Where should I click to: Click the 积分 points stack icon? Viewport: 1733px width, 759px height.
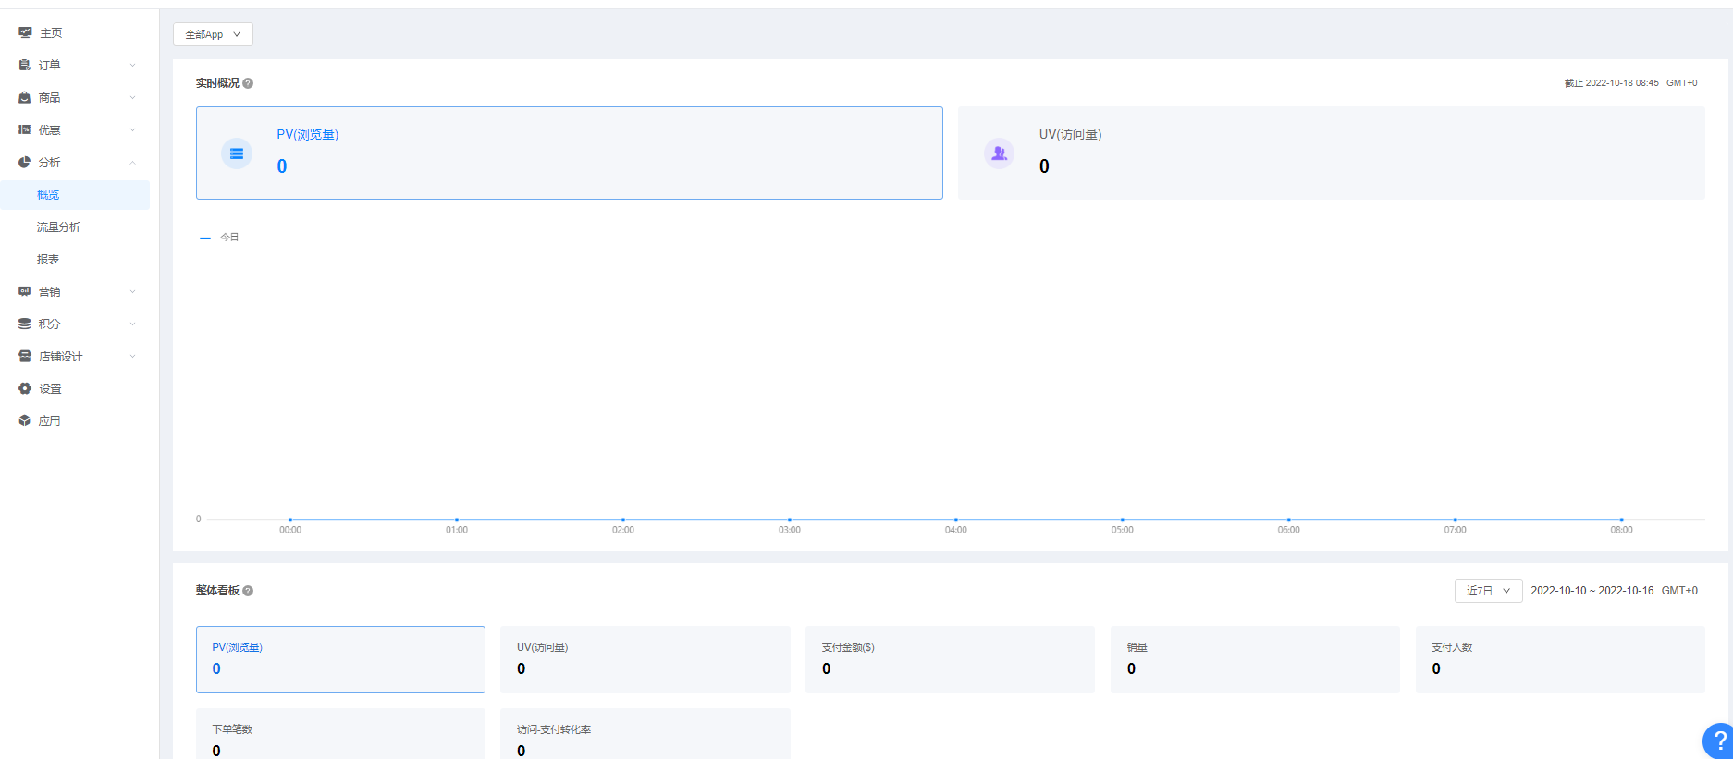tap(25, 324)
